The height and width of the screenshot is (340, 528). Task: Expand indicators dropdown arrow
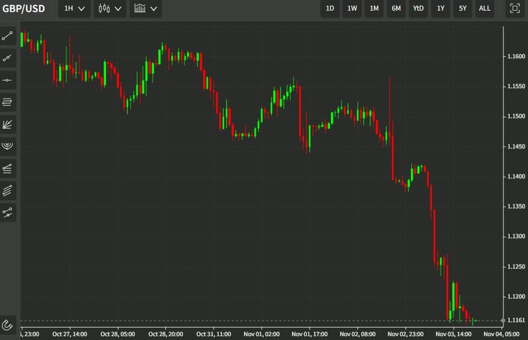(x=154, y=9)
